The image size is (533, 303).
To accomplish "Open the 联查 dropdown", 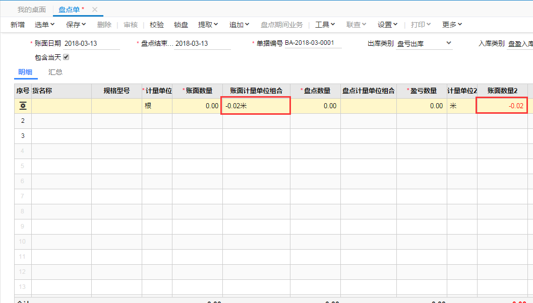I will point(356,25).
